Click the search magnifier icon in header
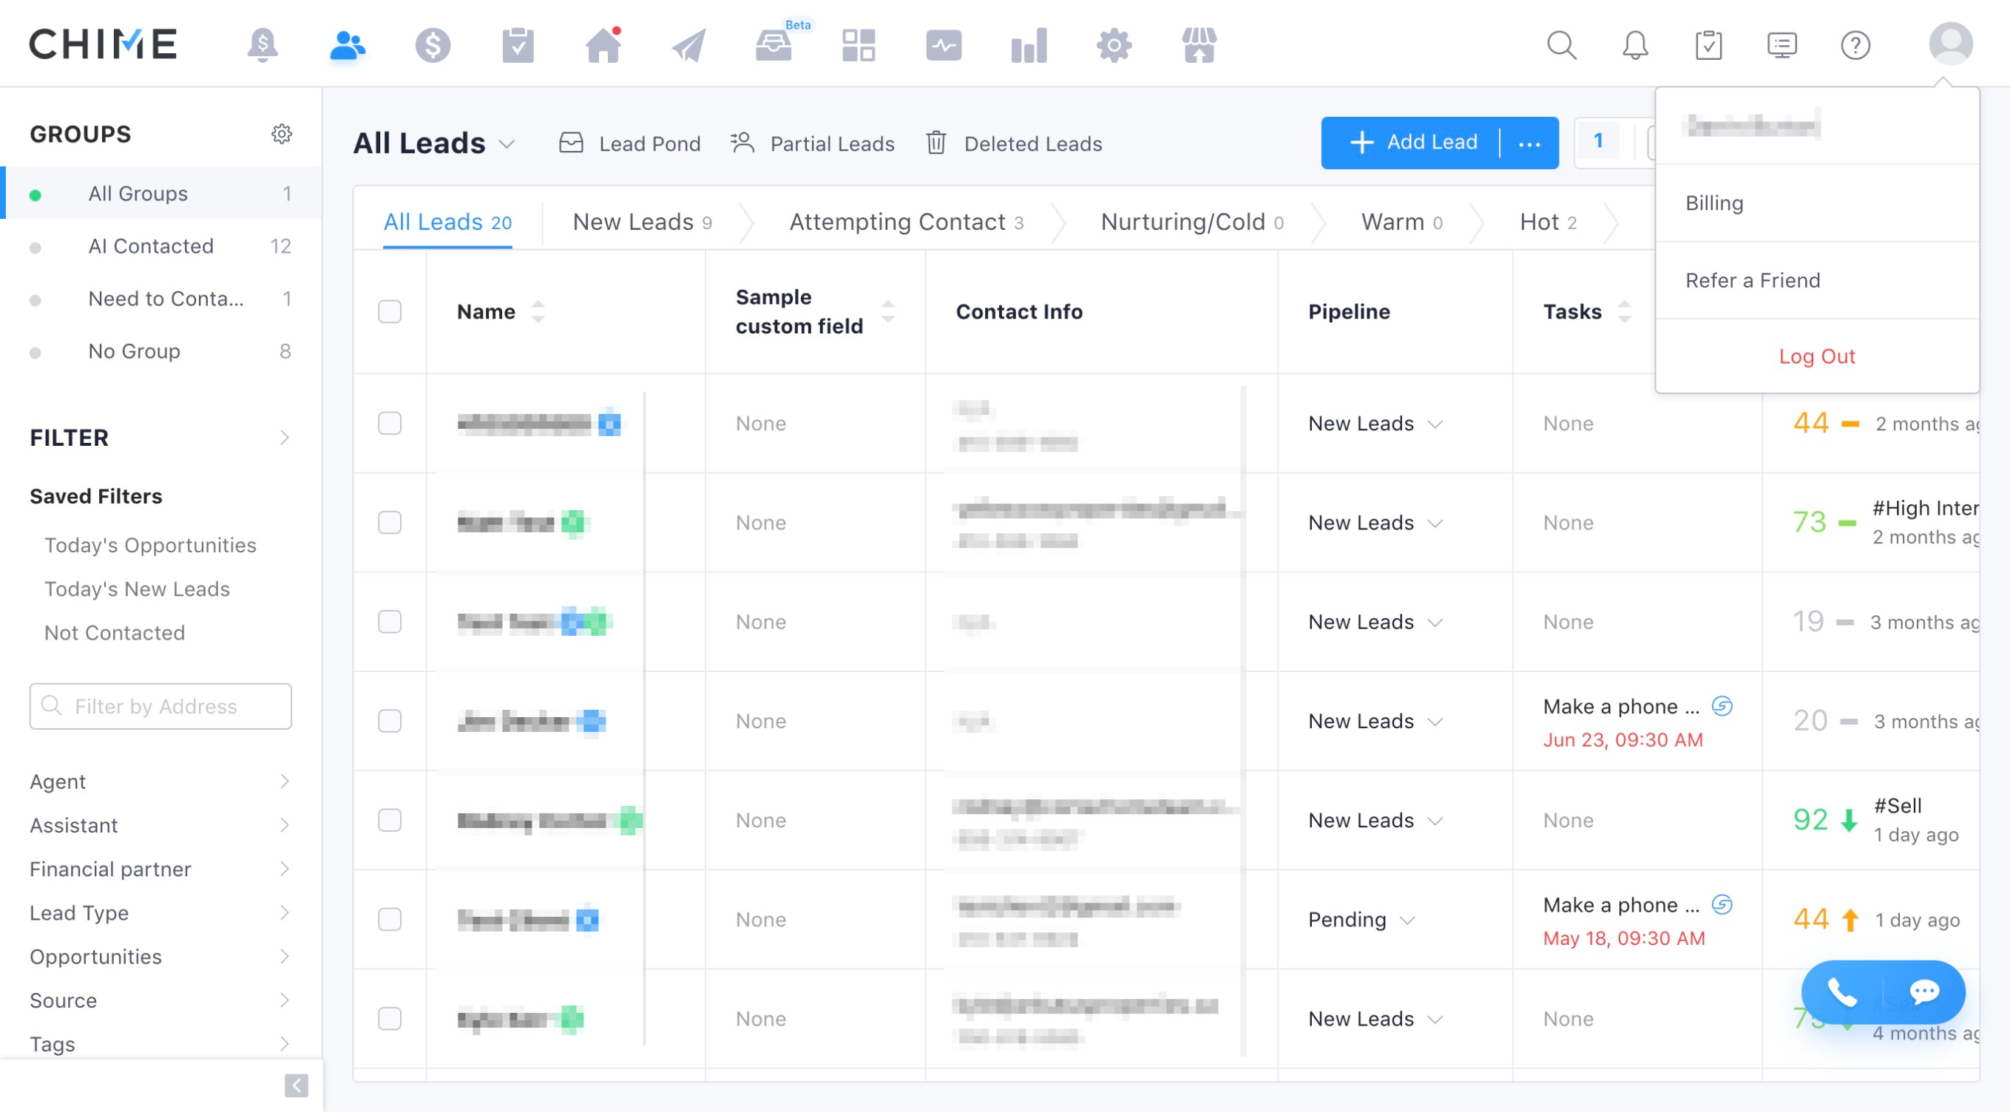This screenshot has height=1112, width=2010. point(1561,45)
